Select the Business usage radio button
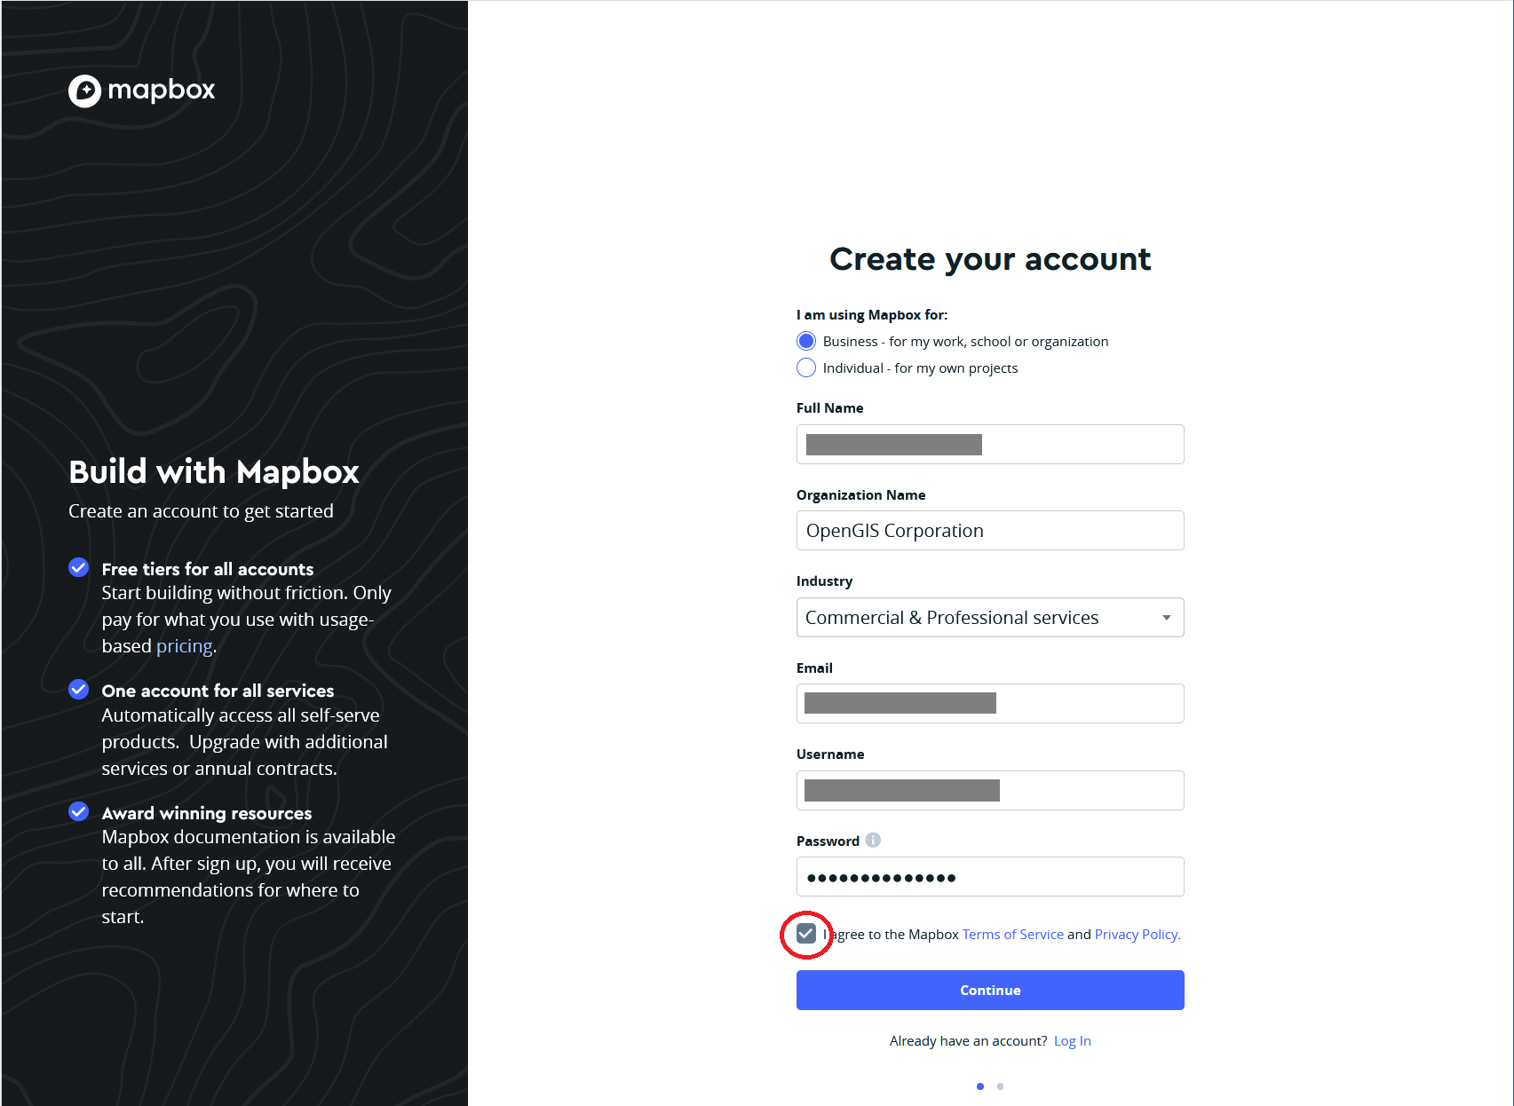The height and width of the screenshot is (1106, 1514). click(806, 341)
